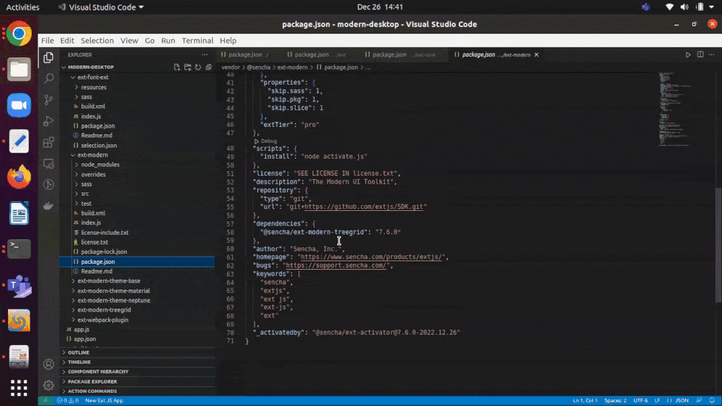This screenshot has width=722, height=406.
Task: Expand the node_modules folder
Action: [x=100, y=165]
